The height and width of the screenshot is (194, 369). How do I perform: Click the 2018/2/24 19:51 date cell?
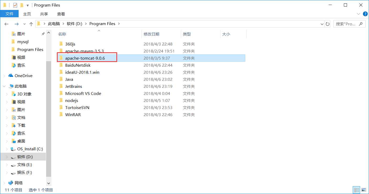pyautogui.click(x=159, y=51)
